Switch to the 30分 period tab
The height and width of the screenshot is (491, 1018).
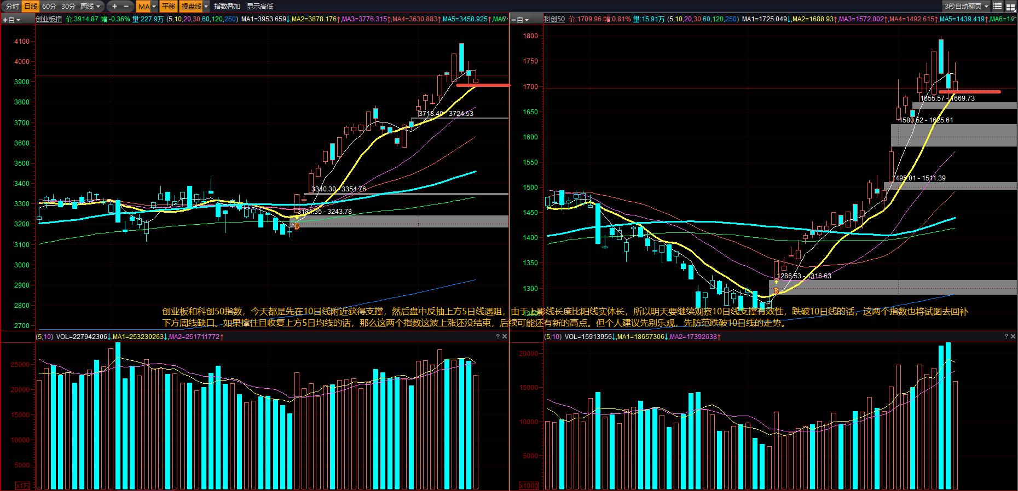[68, 7]
